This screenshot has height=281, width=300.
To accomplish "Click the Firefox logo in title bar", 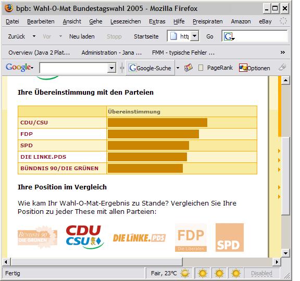I will (9, 8).
